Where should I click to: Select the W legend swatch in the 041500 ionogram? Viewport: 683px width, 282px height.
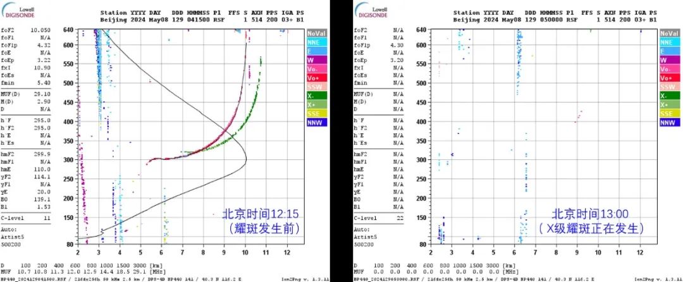coord(317,60)
